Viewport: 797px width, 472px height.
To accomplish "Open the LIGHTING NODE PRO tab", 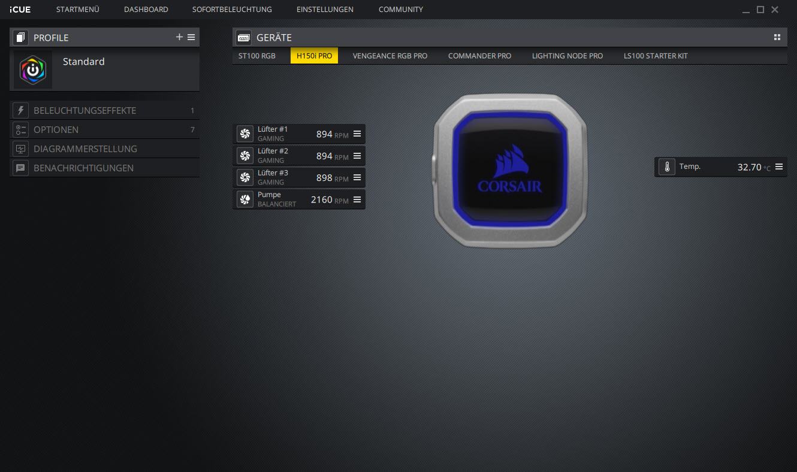I will point(567,56).
